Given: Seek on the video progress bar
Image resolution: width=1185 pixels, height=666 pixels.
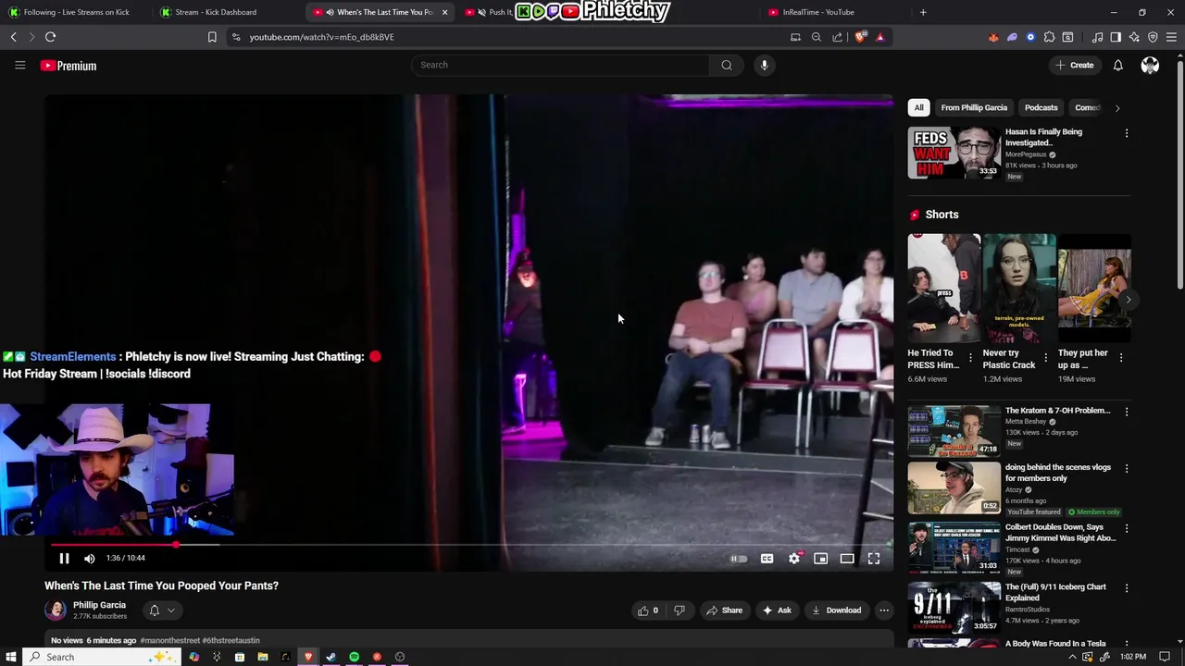Looking at the screenshot, I should 469,545.
